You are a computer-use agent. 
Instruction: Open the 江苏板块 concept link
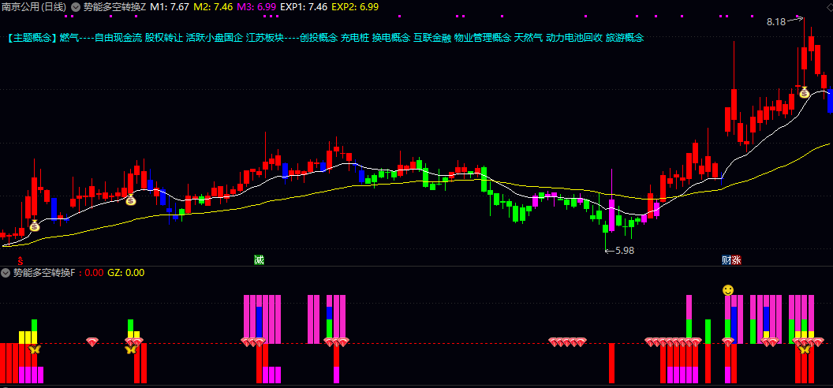click(264, 38)
